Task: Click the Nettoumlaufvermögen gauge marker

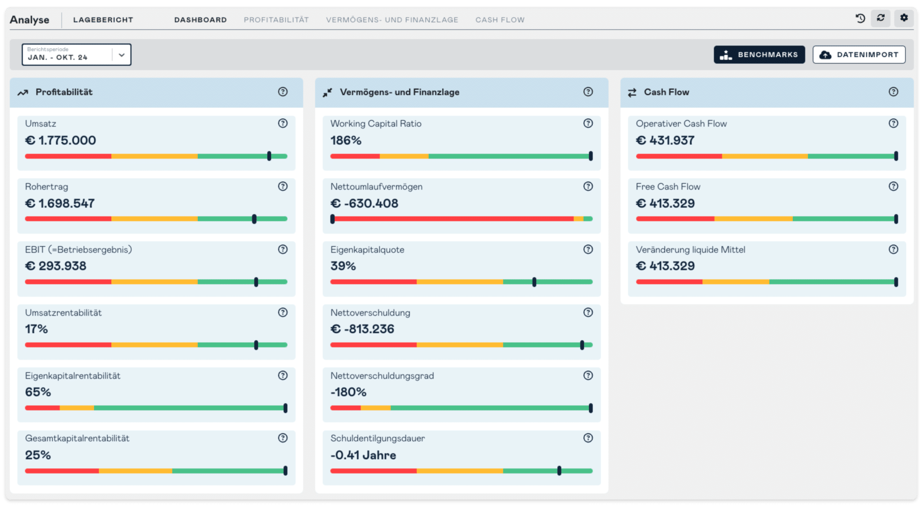Action: tap(333, 219)
